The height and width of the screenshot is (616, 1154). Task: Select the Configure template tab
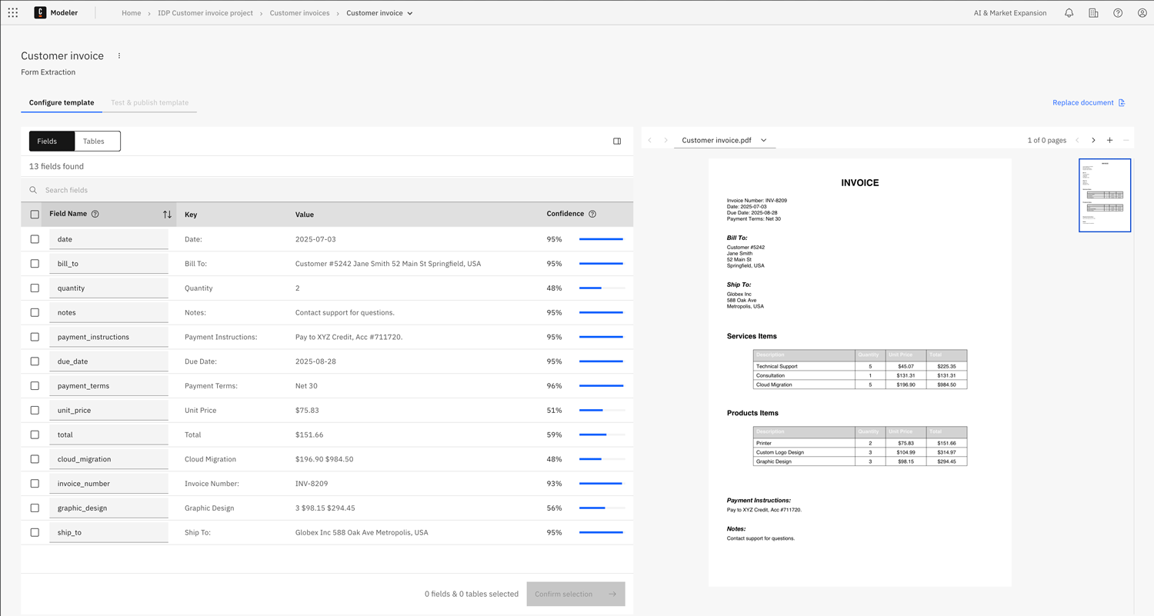(x=62, y=103)
